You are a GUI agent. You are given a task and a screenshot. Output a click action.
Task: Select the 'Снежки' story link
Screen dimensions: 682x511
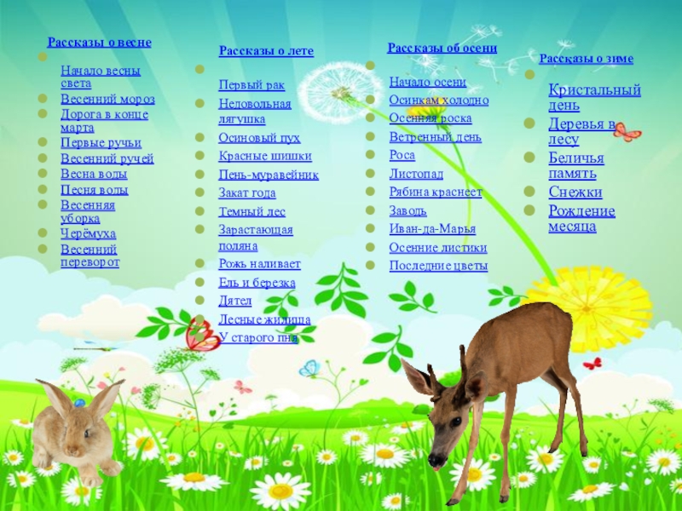(x=575, y=192)
